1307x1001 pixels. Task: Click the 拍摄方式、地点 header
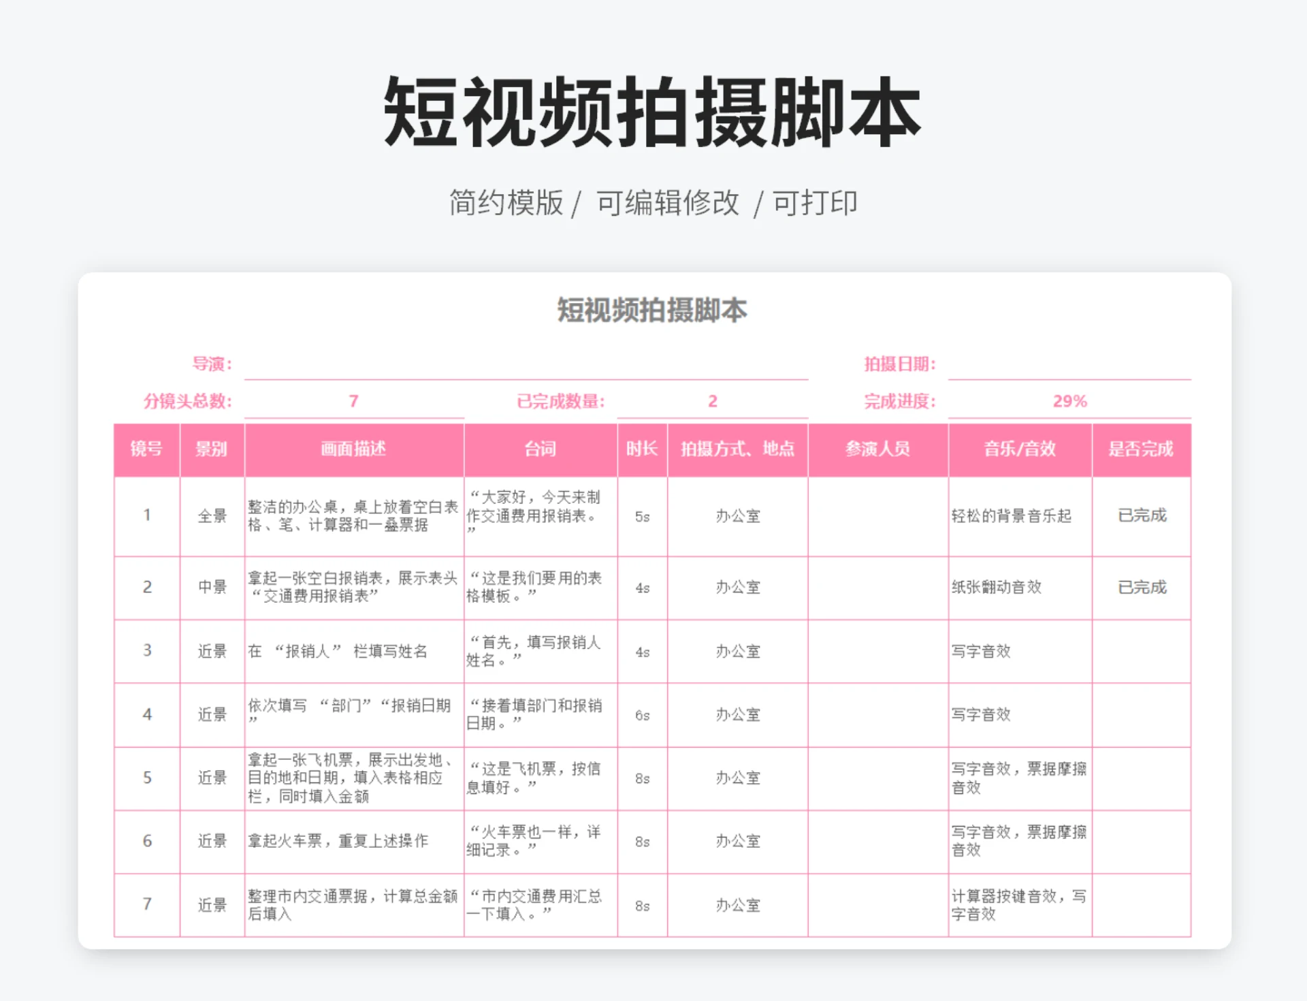737,449
